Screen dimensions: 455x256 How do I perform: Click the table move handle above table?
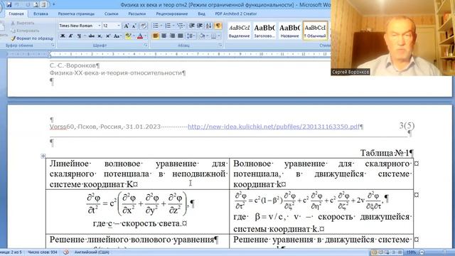(43, 156)
